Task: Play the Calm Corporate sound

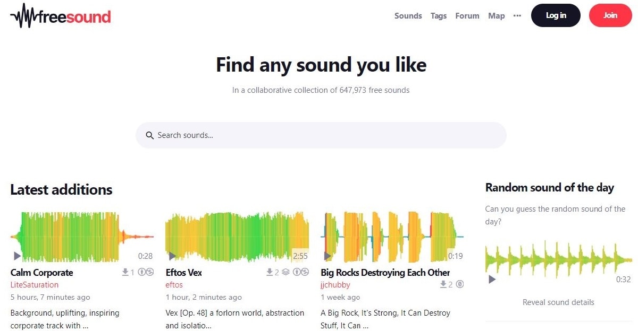Action: 17,256
